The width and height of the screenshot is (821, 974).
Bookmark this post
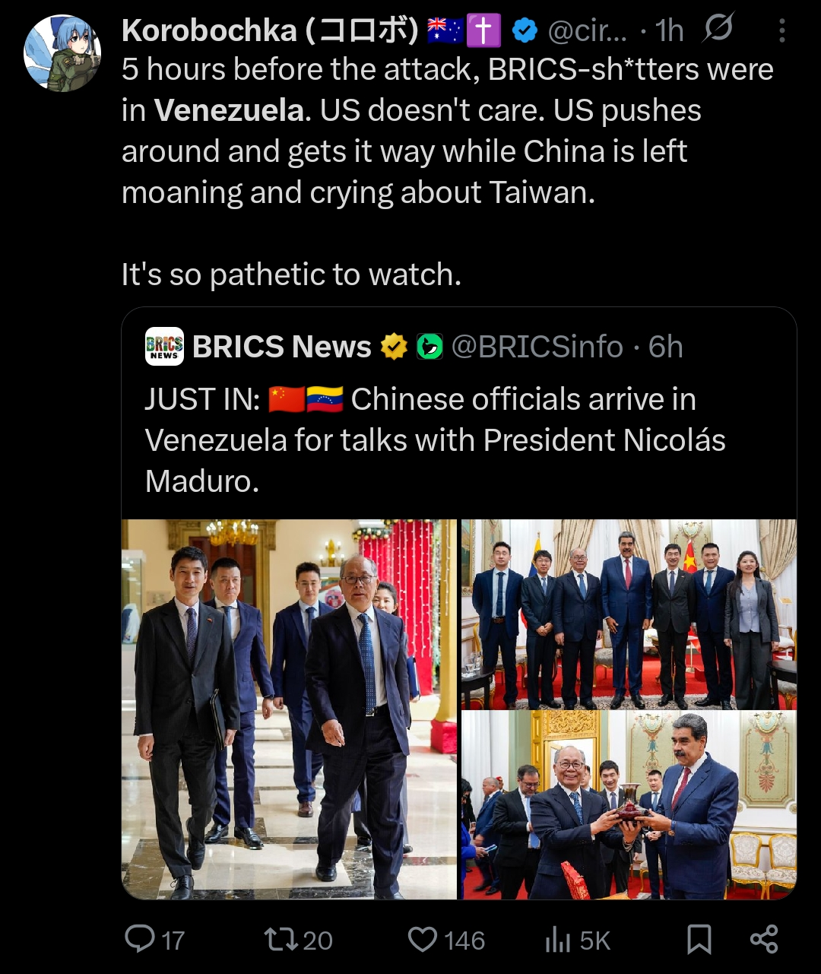[699, 940]
